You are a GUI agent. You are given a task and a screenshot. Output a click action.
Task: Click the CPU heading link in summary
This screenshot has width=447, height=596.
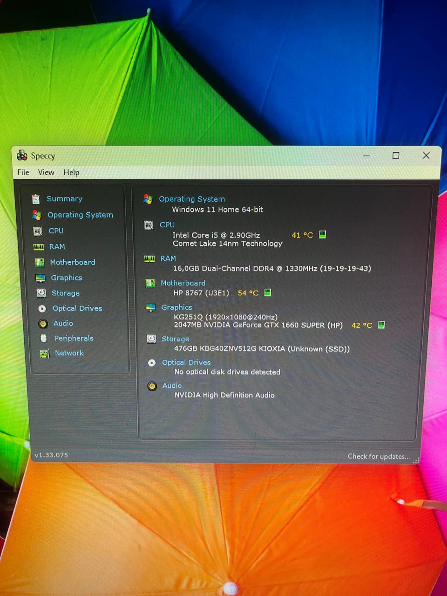coord(167,224)
